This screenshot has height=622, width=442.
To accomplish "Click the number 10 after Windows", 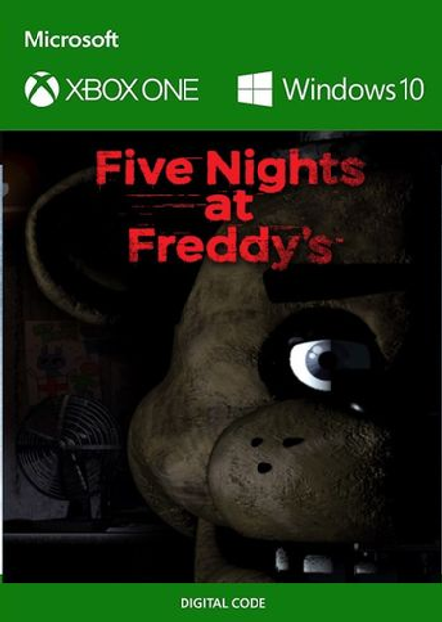I will pyautogui.click(x=409, y=89).
